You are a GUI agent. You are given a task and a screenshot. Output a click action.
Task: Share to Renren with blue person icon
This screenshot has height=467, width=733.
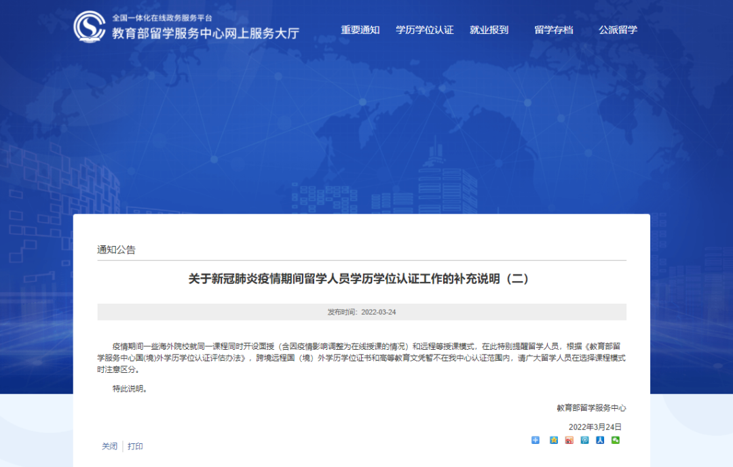(x=600, y=440)
